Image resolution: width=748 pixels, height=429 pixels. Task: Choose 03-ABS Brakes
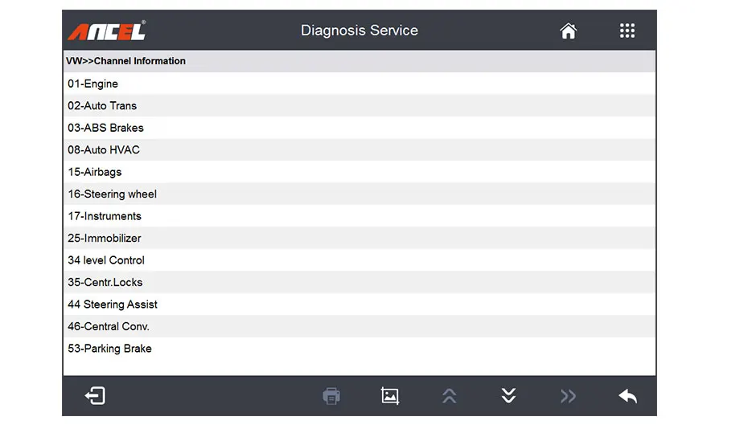pos(105,128)
